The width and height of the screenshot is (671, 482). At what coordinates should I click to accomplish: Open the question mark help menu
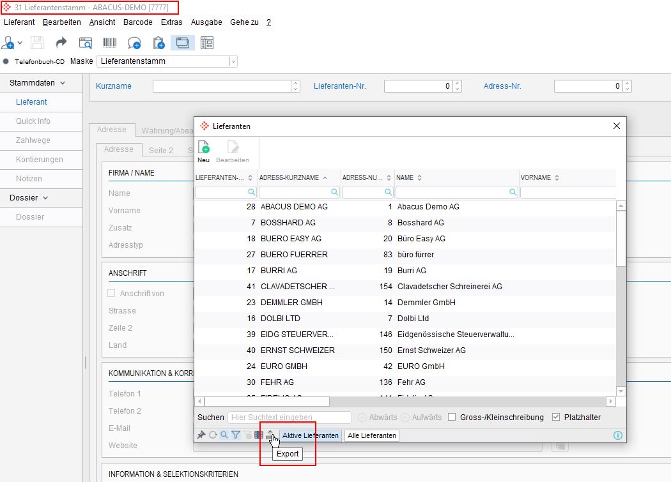point(269,22)
